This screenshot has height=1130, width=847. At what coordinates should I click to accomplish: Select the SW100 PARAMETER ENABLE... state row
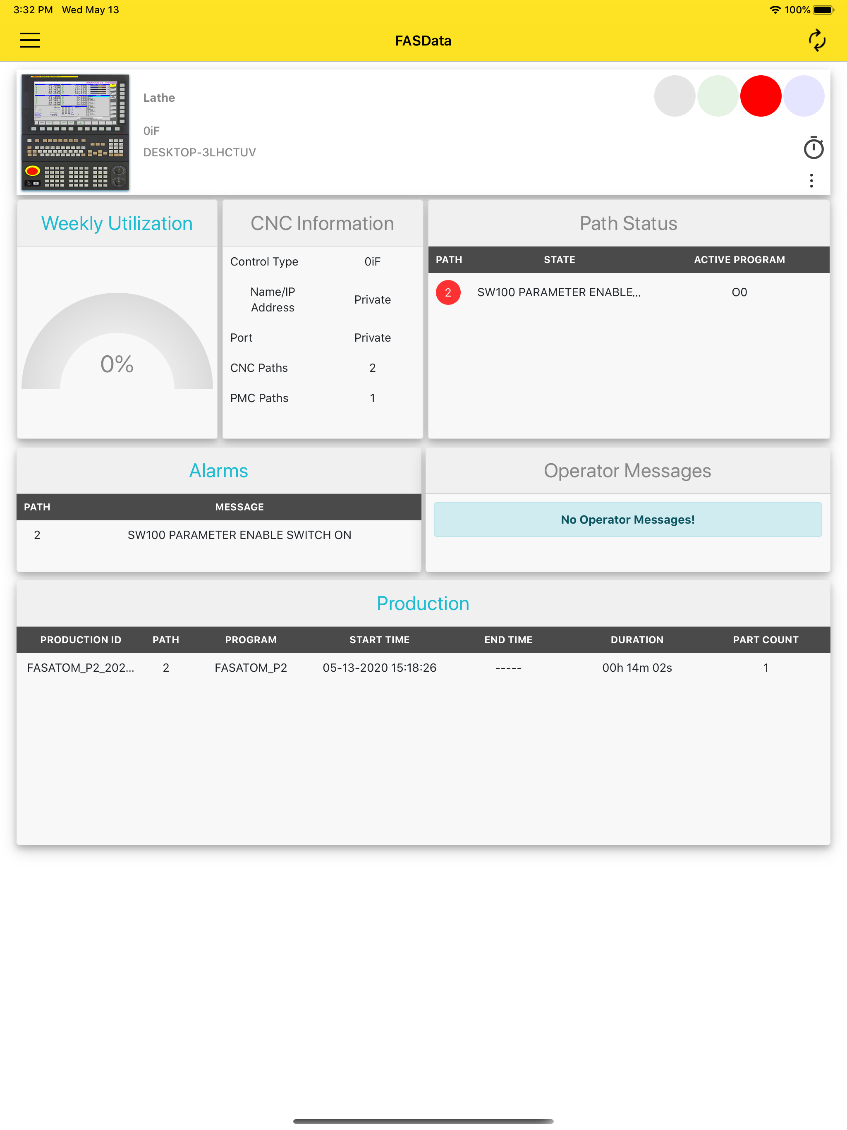(559, 292)
